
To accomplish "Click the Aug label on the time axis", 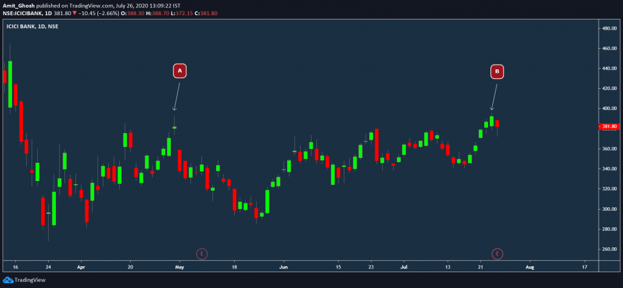I will tap(530, 267).
